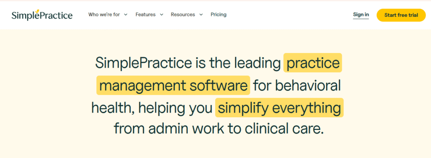Viewport: 431px width, 158px height.
Task: Click the "health, helping you" headline text
Action: (152, 108)
